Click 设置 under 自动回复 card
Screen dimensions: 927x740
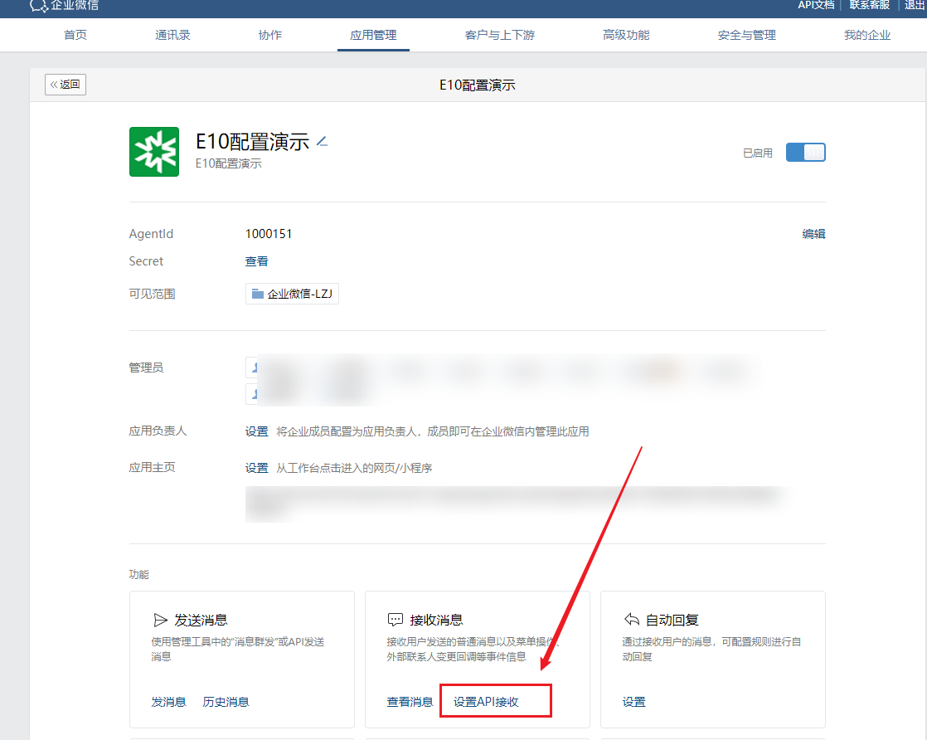pos(633,702)
